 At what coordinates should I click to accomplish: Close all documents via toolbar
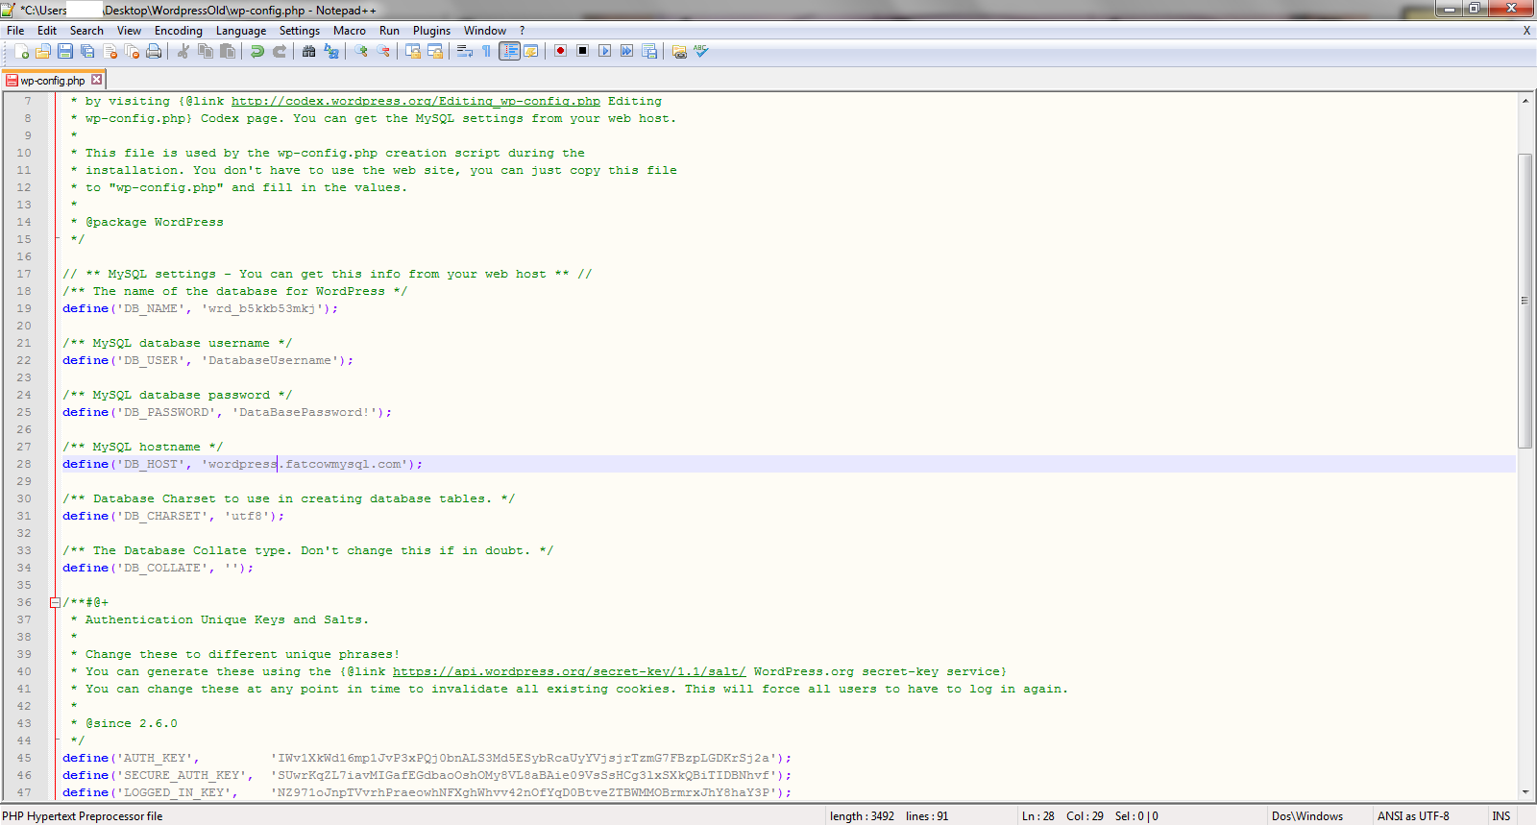click(132, 51)
